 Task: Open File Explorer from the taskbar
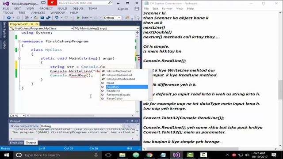122,155
